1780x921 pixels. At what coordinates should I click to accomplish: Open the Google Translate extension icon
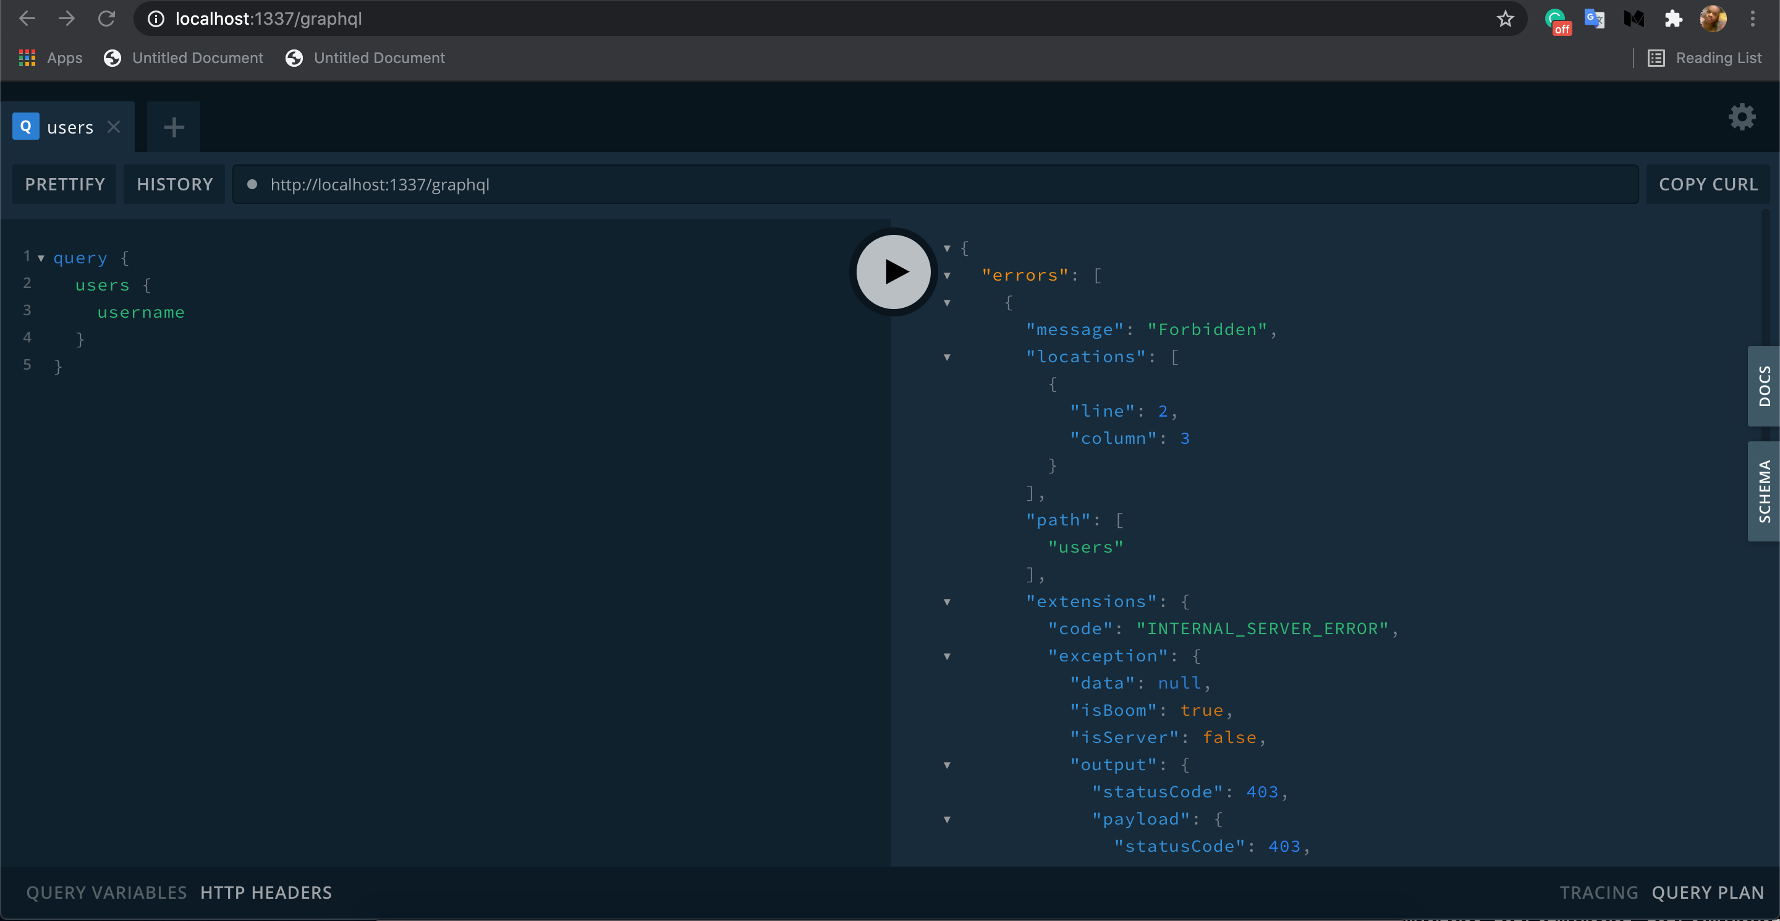pos(1594,19)
